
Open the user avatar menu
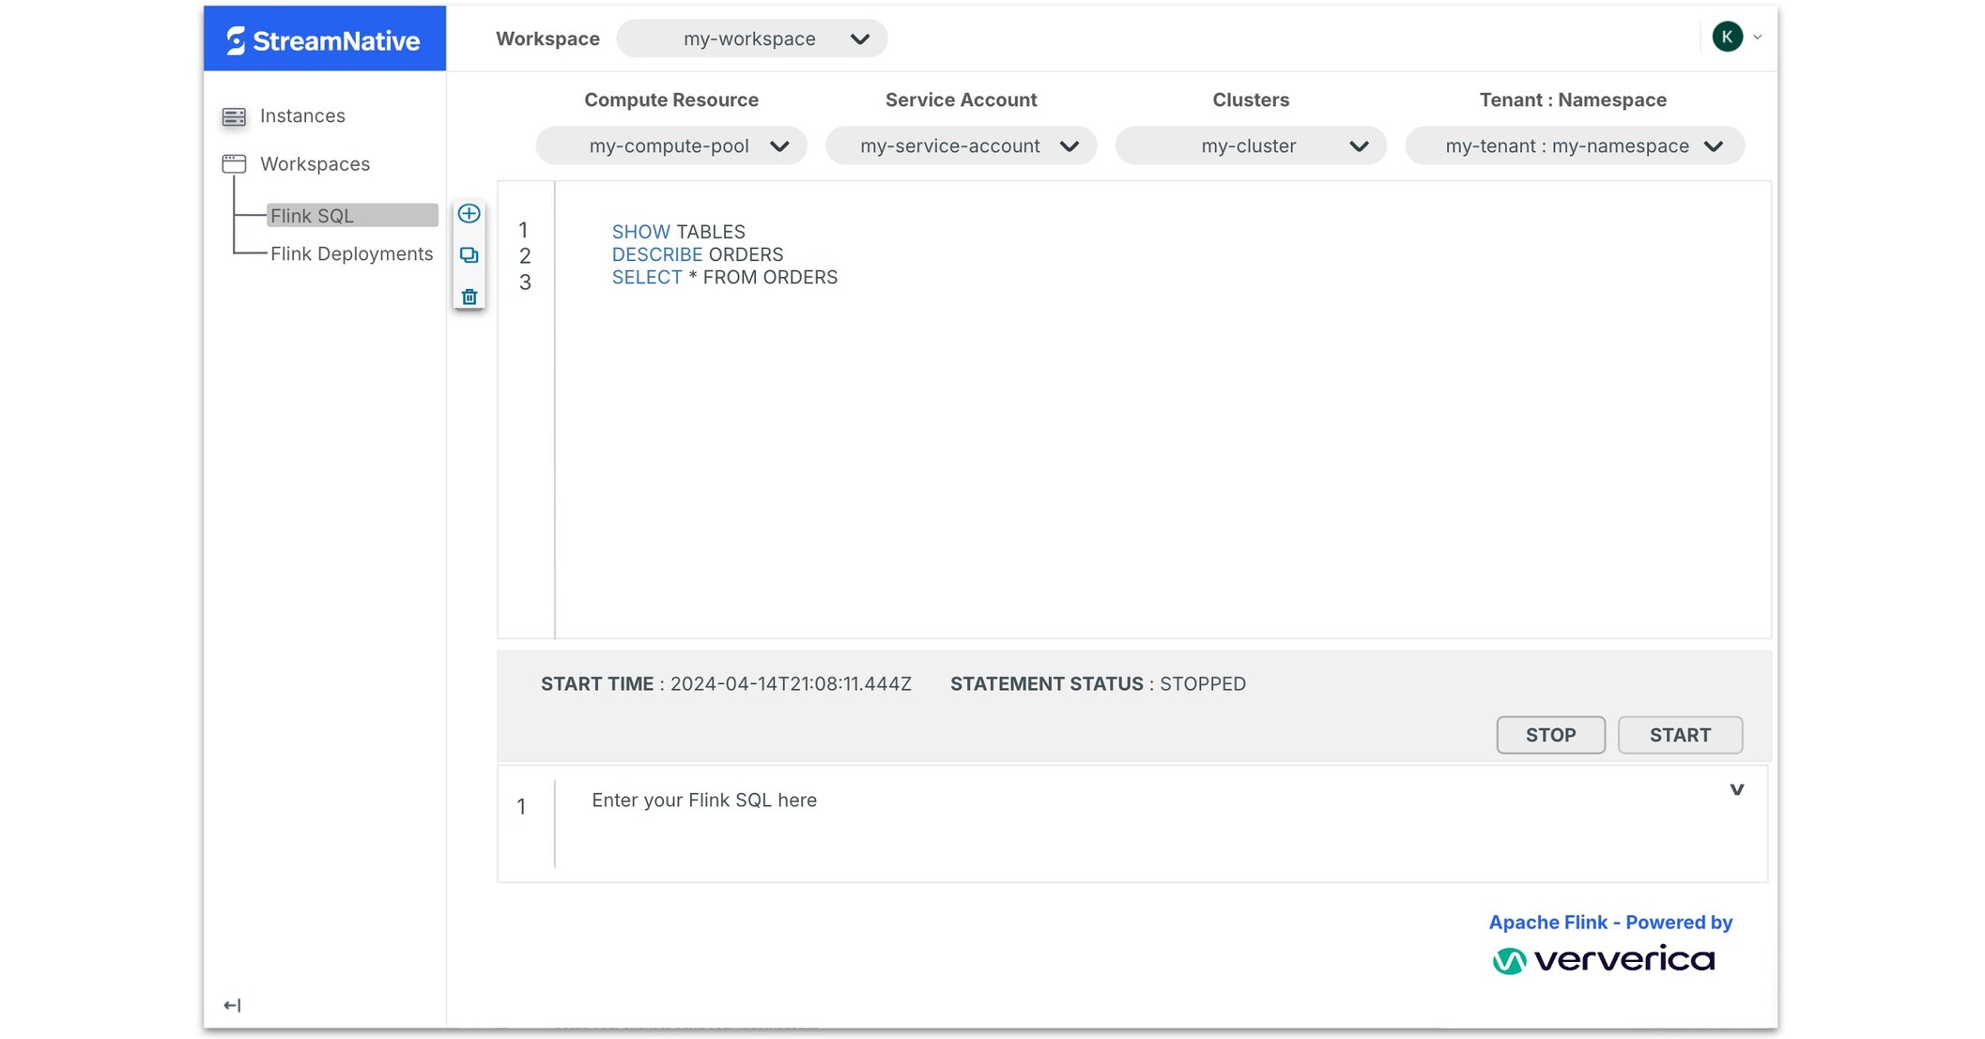tap(1728, 37)
